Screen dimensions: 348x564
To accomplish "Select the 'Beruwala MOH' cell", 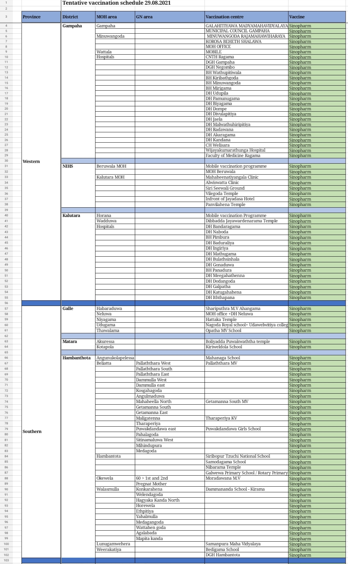I will point(115,166).
